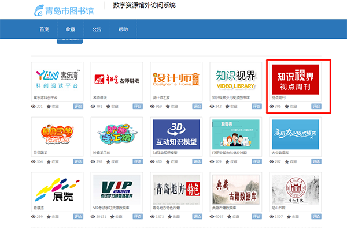Click the 青岛地方特色古籍 caption link
Image resolution: width=347 pixels, height=230 pixels.
(x=166, y=208)
